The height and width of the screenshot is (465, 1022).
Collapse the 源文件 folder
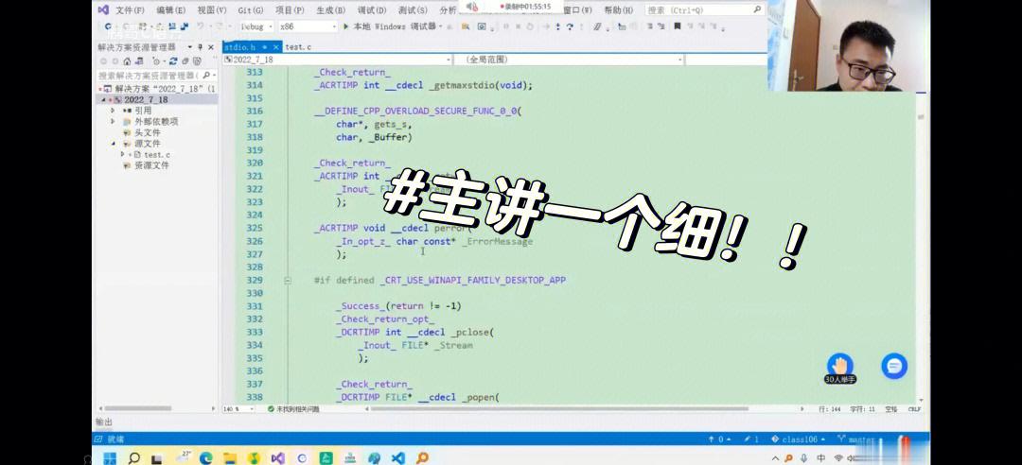(114, 144)
